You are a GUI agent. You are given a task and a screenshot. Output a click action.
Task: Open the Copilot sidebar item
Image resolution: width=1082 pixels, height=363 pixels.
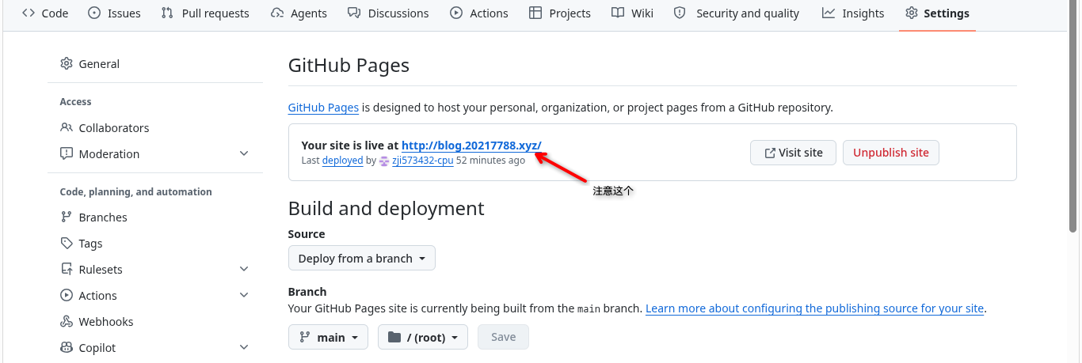click(x=97, y=348)
